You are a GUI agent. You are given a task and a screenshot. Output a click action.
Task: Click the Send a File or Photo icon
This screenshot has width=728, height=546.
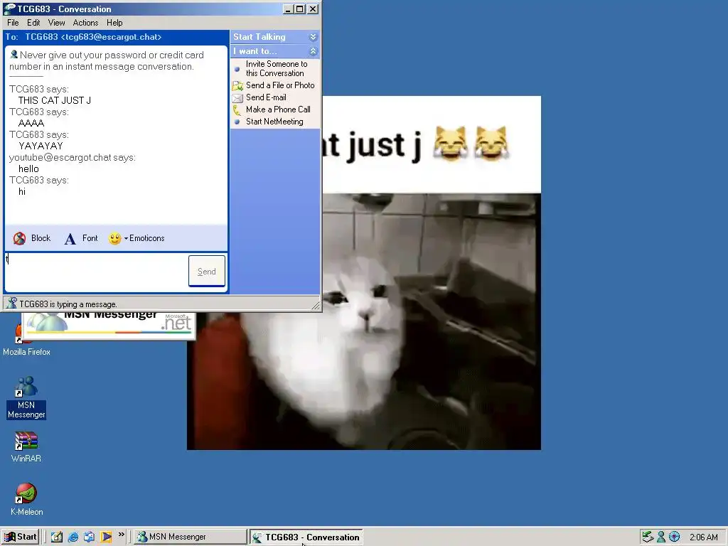pyautogui.click(x=237, y=85)
